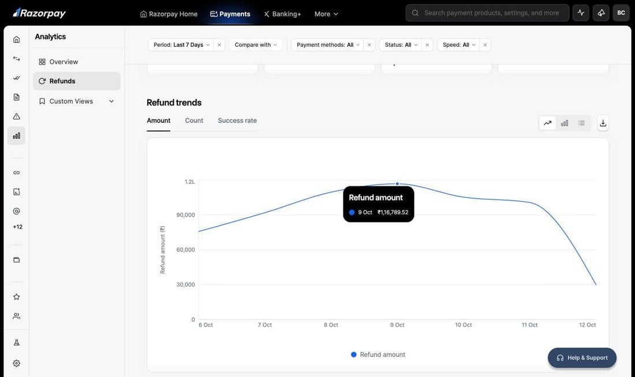Open the home icon in left sidebar
Screen dimensions: 635x377
pos(16,39)
